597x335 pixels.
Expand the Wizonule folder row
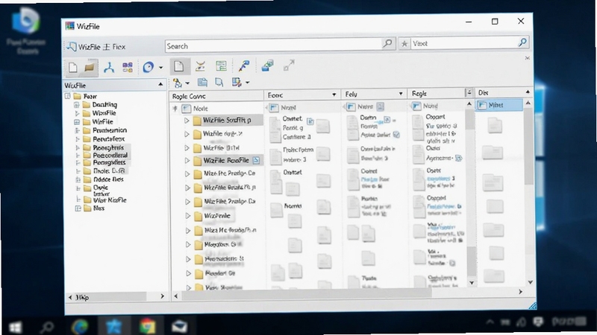tap(188, 216)
